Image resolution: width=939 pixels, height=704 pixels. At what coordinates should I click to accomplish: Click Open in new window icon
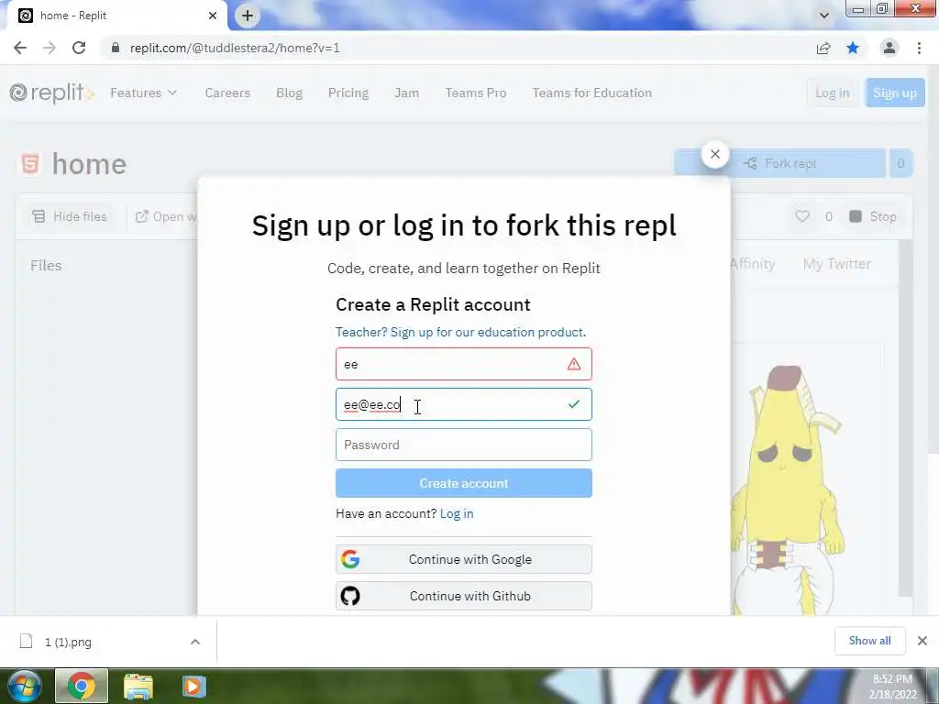click(x=141, y=216)
